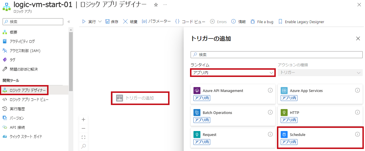
Task: Show info for Azure App Services
Action: point(357,90)
